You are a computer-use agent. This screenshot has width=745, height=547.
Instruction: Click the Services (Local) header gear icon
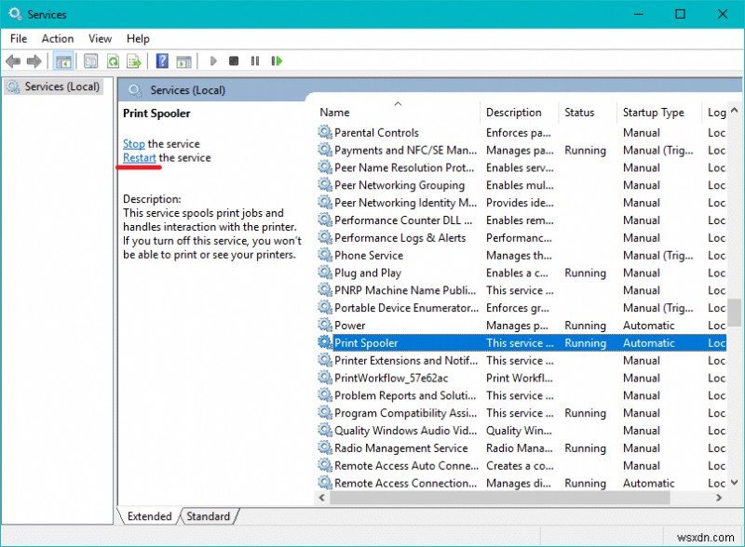coord(135,90)
